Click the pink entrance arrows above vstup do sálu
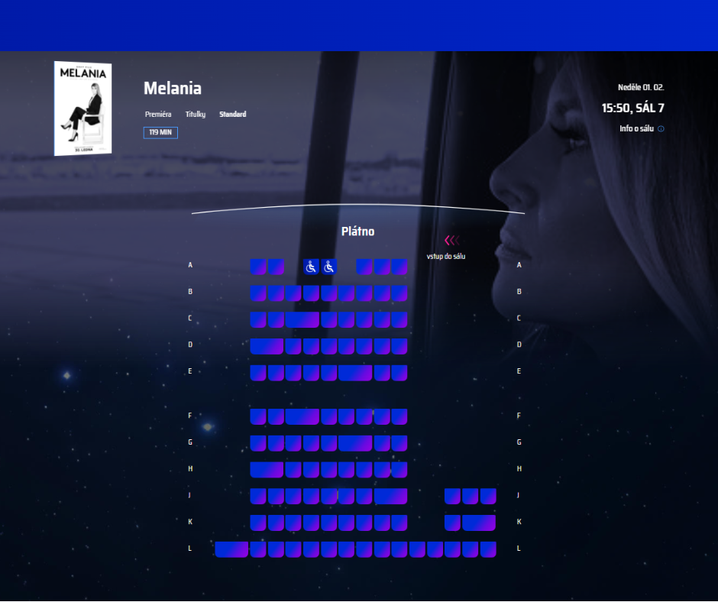This screenshot has height=602, width=718. pos(451,241)
